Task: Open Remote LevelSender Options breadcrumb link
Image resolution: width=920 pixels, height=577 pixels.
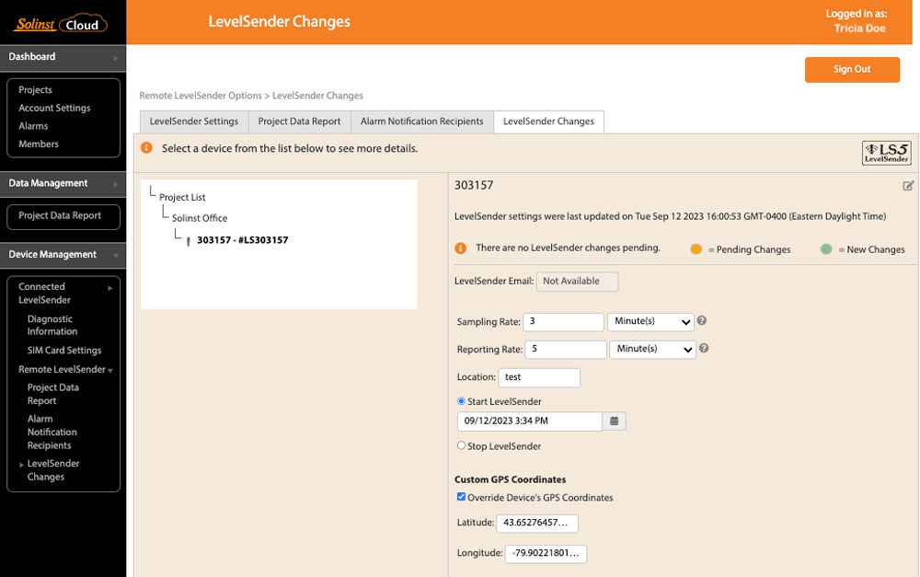Action: (200, 95)
